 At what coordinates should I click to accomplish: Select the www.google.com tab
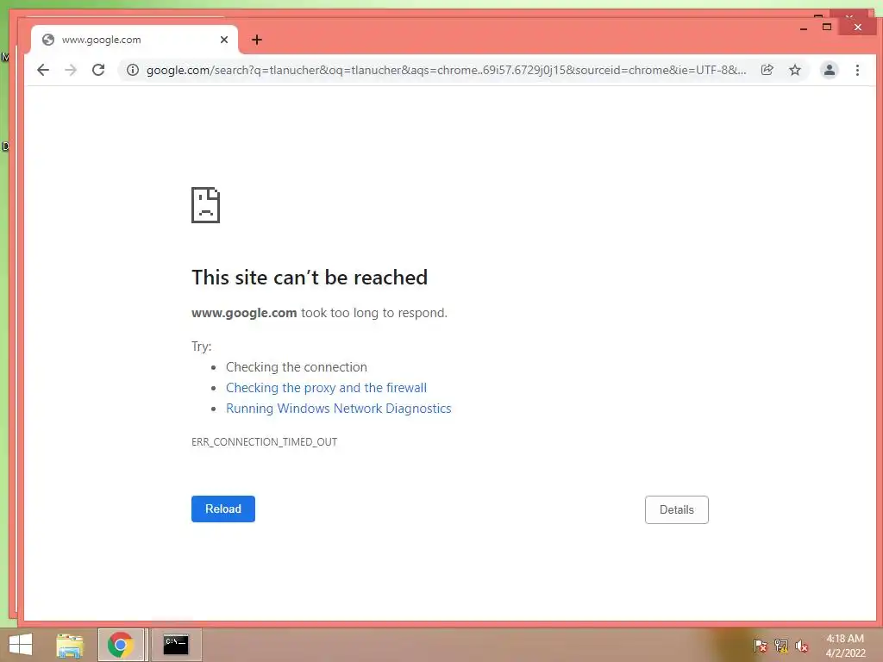pos(134,40)
